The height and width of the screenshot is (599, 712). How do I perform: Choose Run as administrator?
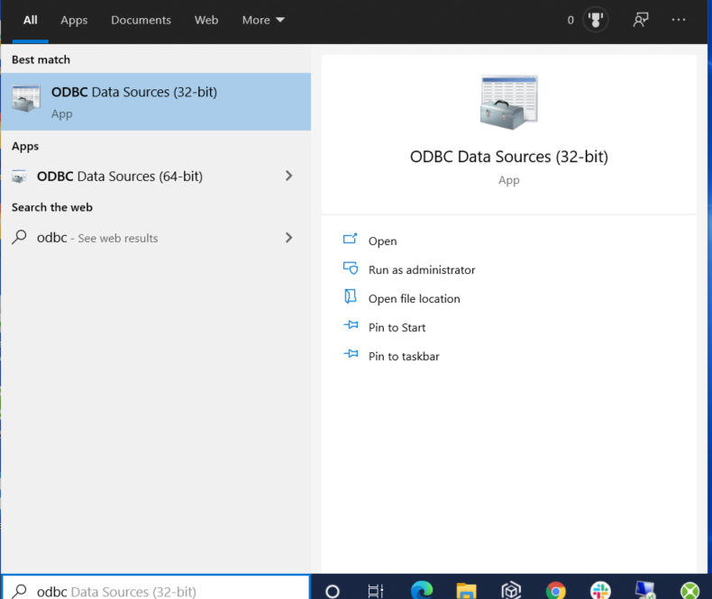[422, 270]
